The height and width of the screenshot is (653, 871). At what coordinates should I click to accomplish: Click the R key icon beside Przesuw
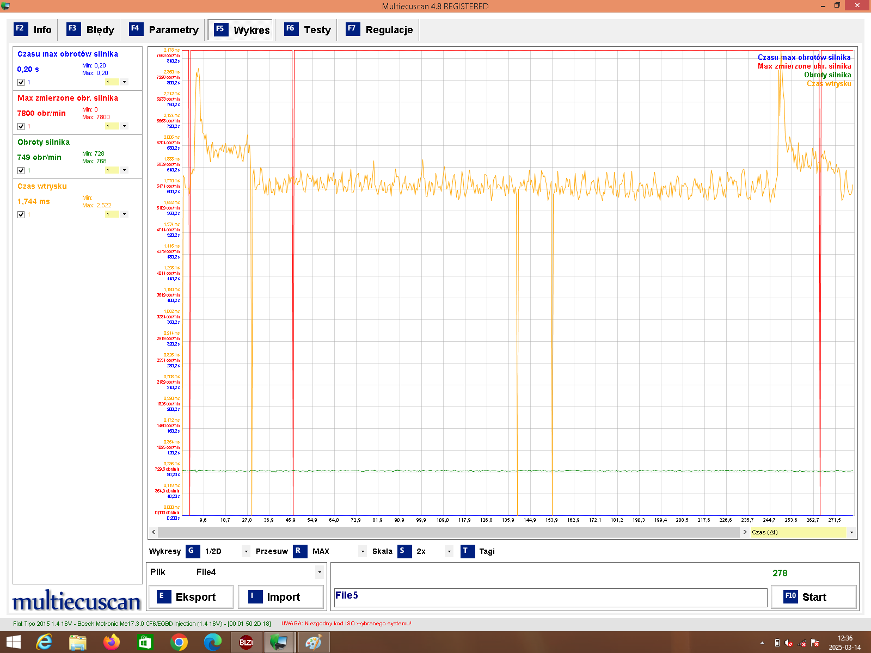pos(300,551)
